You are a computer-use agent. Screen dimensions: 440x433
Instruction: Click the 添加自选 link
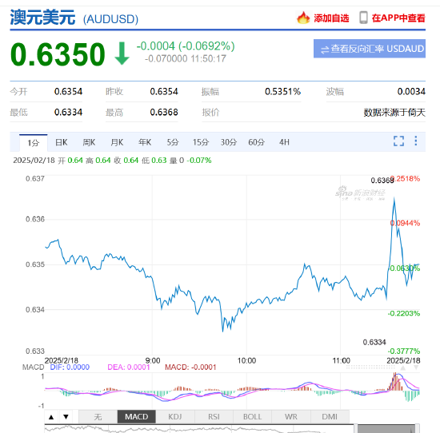pyautogui.click(x=331, y=18)
